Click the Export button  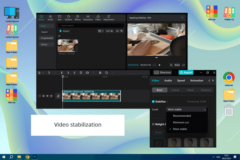(x=186, y=72)
